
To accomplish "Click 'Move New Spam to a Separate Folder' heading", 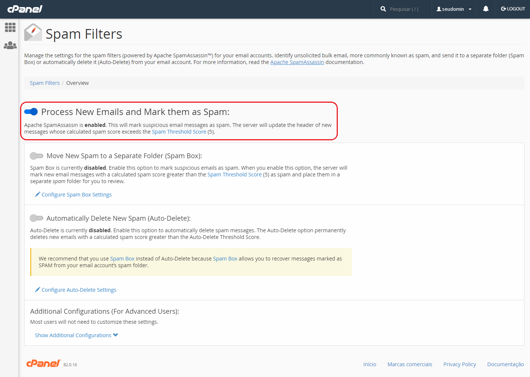I will (x=124, y=156).
